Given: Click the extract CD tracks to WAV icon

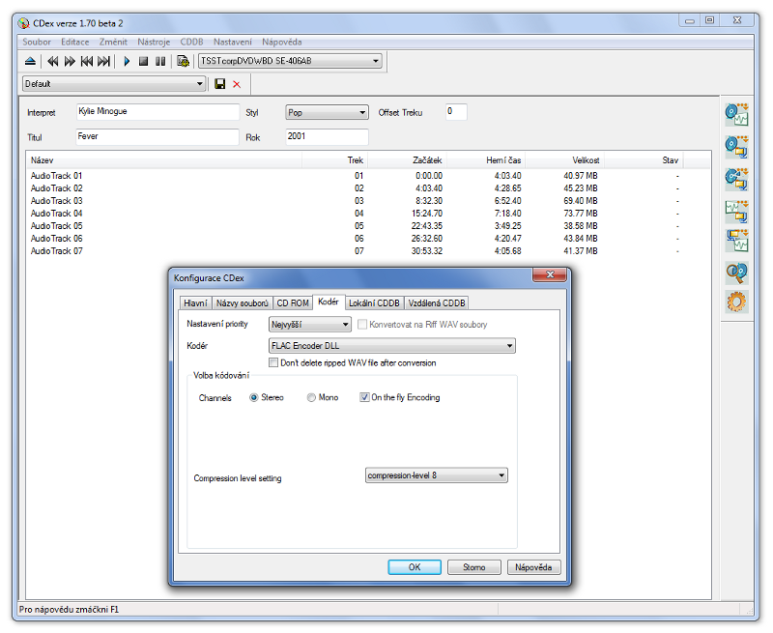Looking at the screenshot, I should [736, 115].
